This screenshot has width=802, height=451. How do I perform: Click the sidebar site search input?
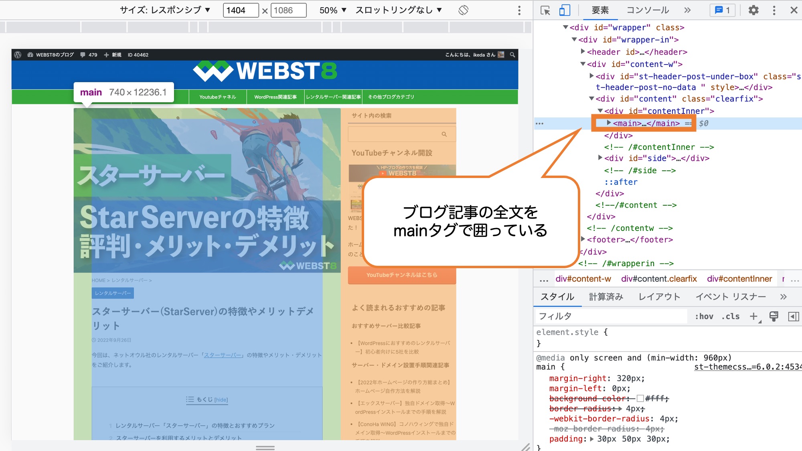point(402,134)
